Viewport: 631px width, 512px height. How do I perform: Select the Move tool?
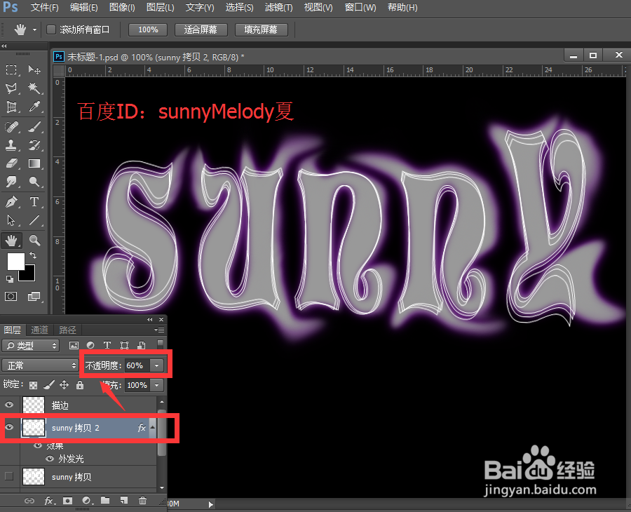[34, 69]
